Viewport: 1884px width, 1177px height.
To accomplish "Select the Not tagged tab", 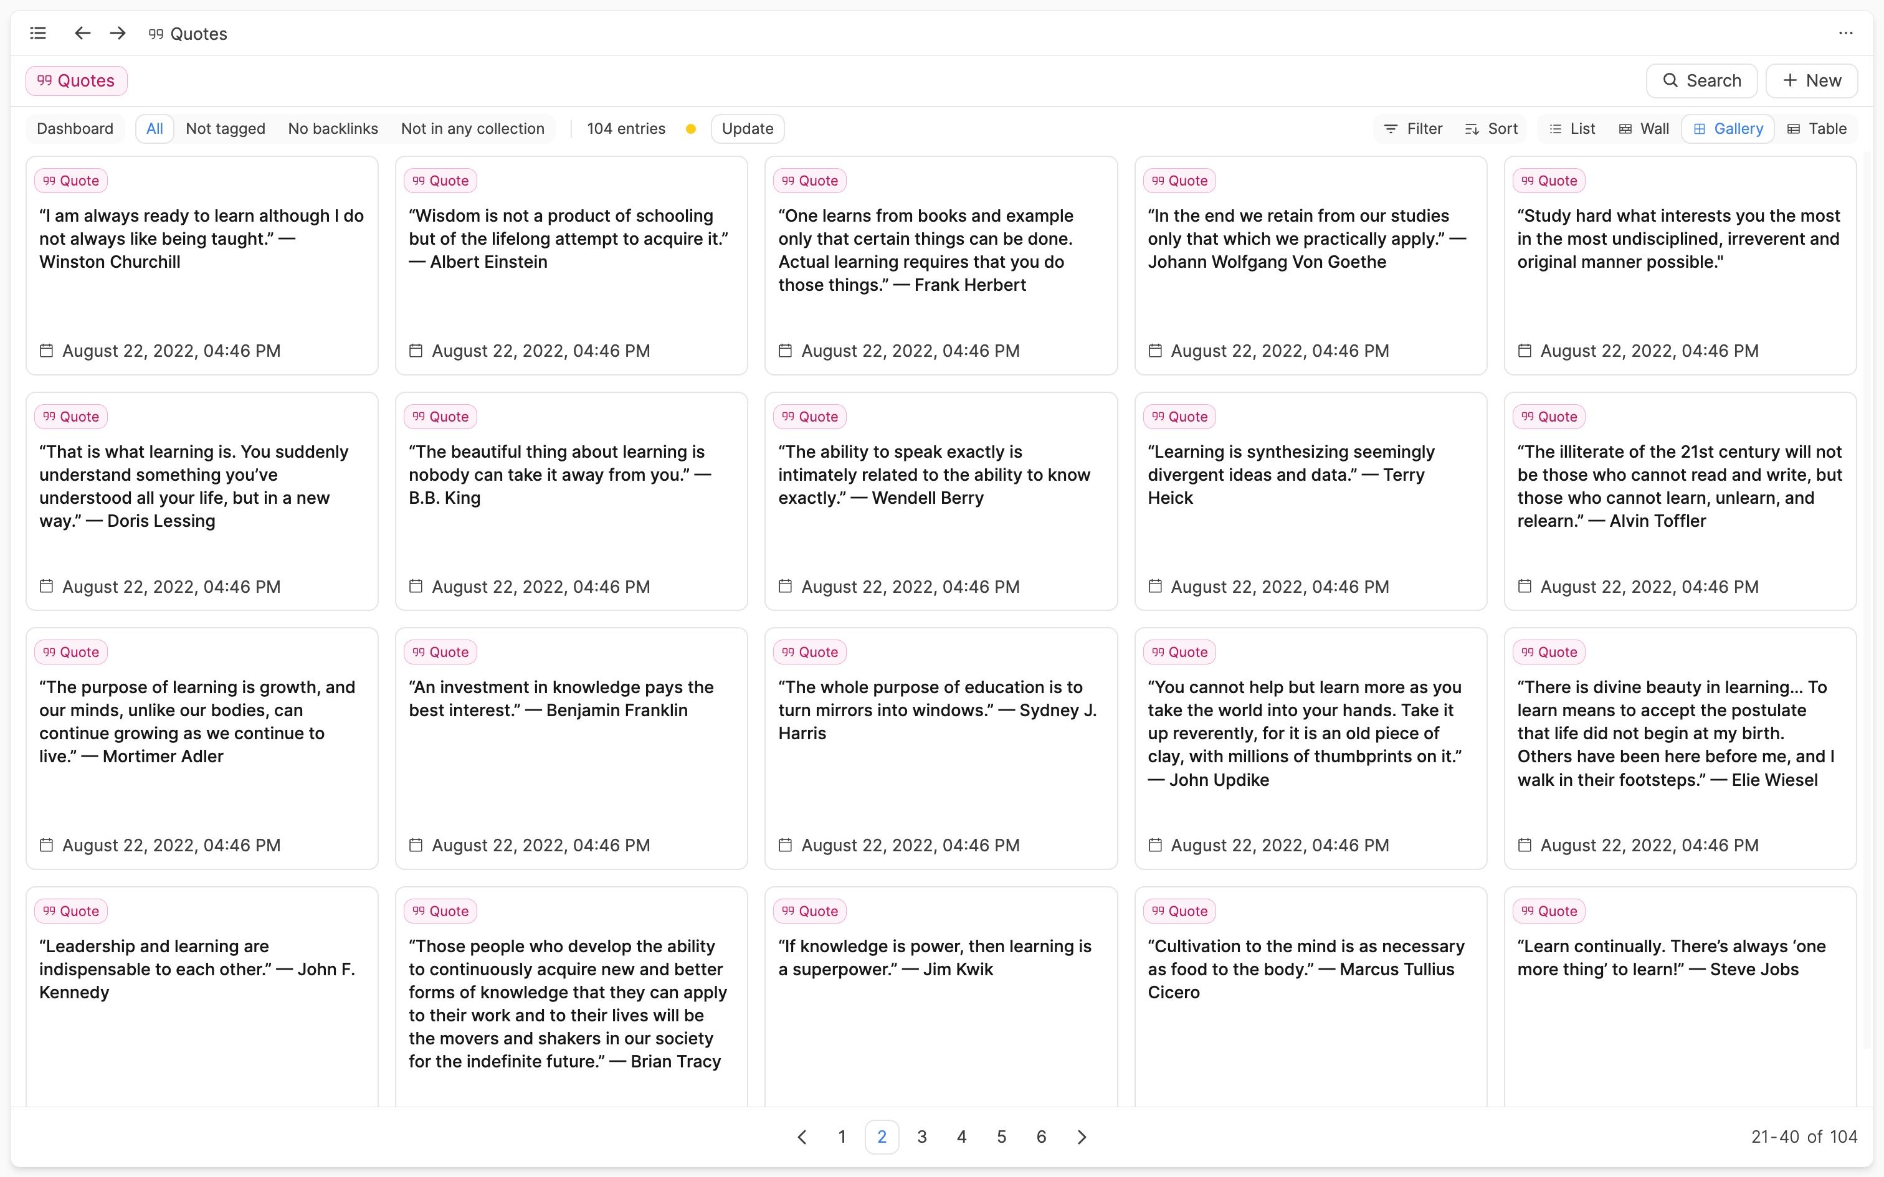I will pyautogui.click(x=225, y=128).
